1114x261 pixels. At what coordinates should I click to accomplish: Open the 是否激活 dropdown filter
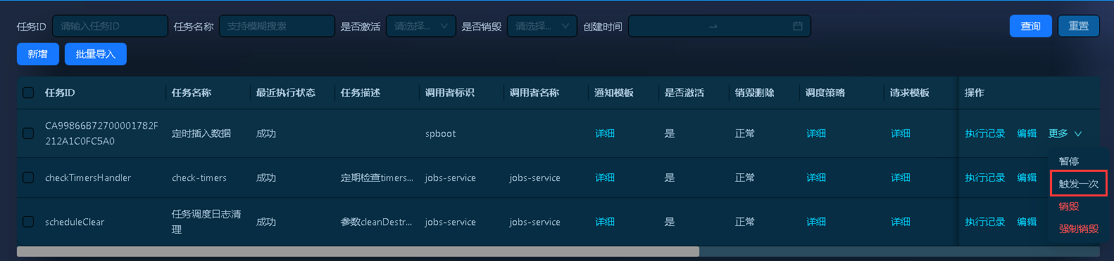coord(420,26)
